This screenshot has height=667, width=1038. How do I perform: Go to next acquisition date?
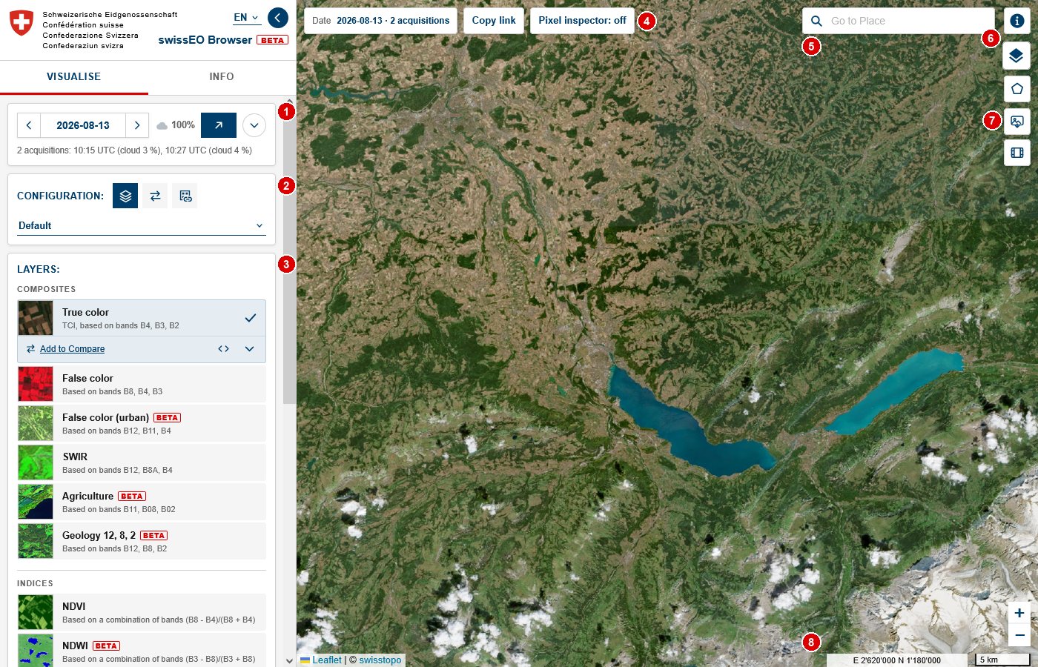pyautogui.click(x=137, y=125)
